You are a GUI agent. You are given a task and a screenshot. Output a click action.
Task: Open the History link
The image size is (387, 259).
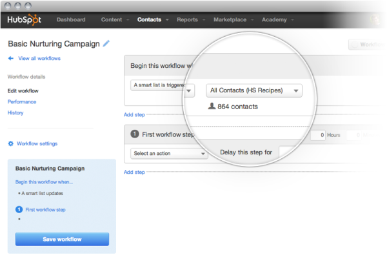pos(15,112)
